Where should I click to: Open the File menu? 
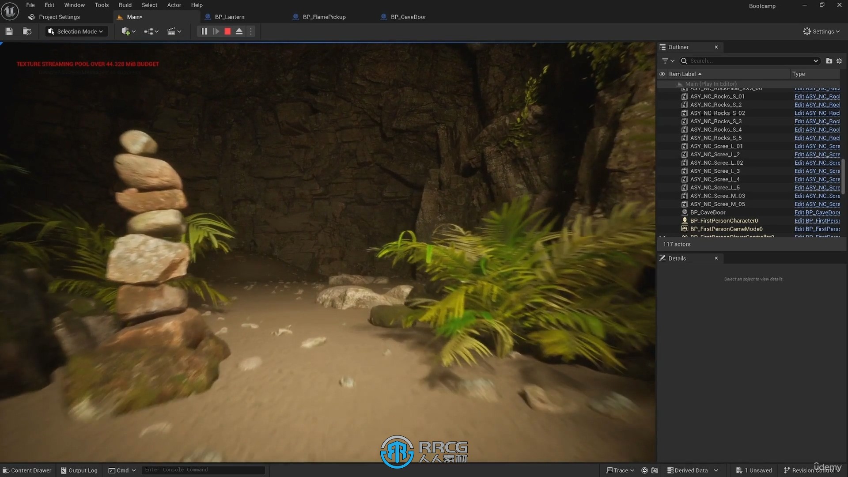[30, 5]
